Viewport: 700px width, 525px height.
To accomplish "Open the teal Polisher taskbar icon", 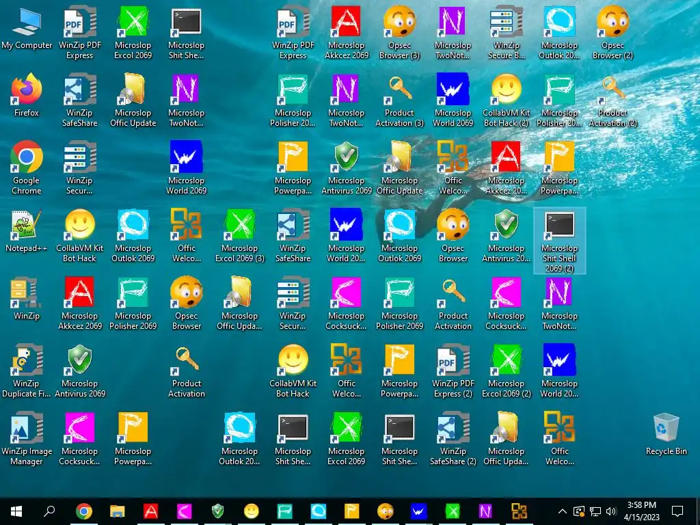I will [284, 511].
